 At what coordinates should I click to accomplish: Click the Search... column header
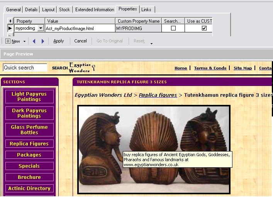pos(173,21)
